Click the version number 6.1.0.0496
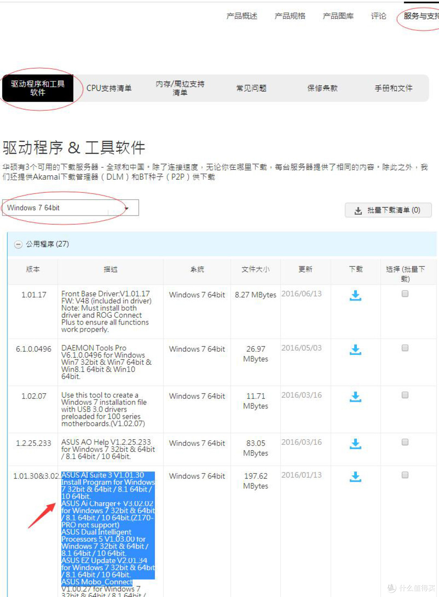 [x=33, y=349]
